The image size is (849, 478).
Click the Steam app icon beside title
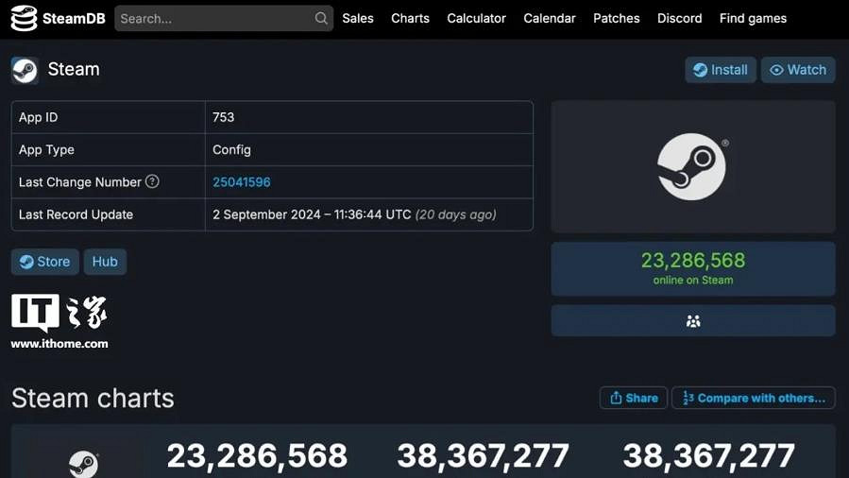coord(25,70)
